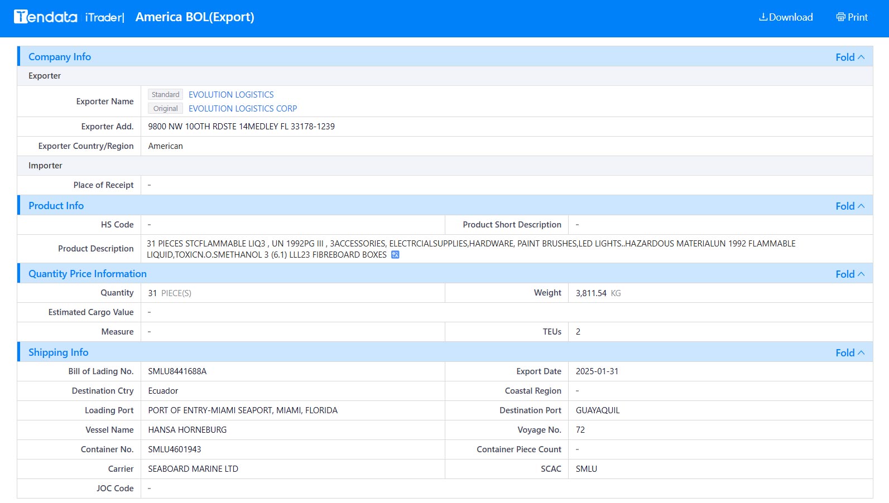Click the Quantity Price Information heading

(x=88, y=274)
